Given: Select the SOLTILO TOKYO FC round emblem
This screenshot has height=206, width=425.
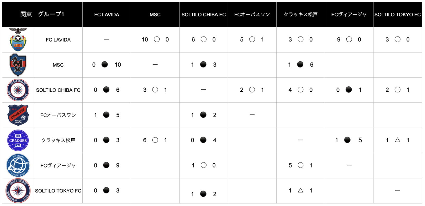Looking at the screenshot, I should 18,191.
